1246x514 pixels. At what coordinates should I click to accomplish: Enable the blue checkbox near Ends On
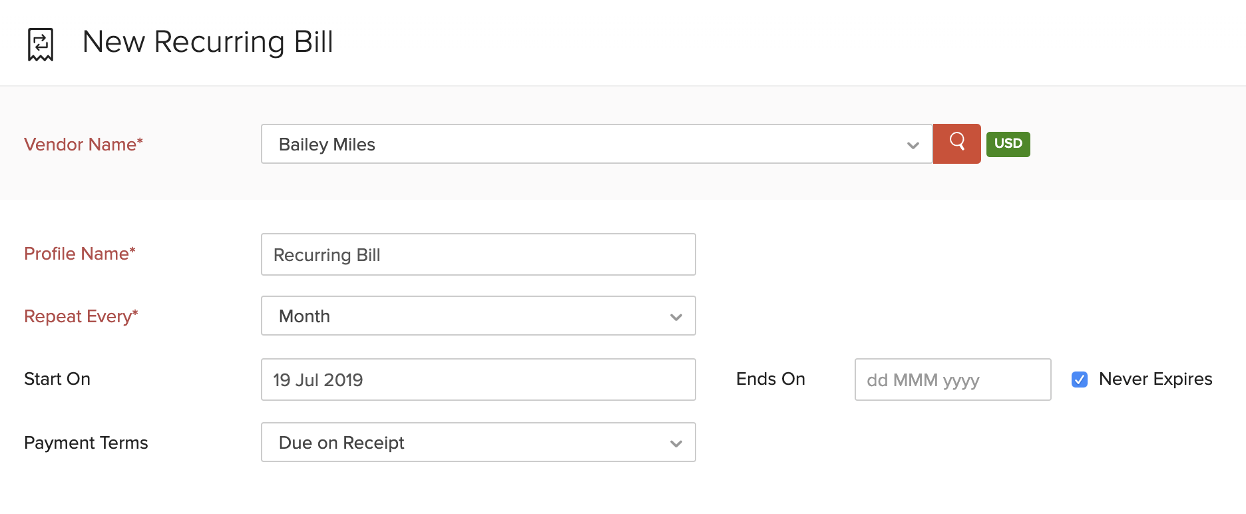tap(1079, 380)
